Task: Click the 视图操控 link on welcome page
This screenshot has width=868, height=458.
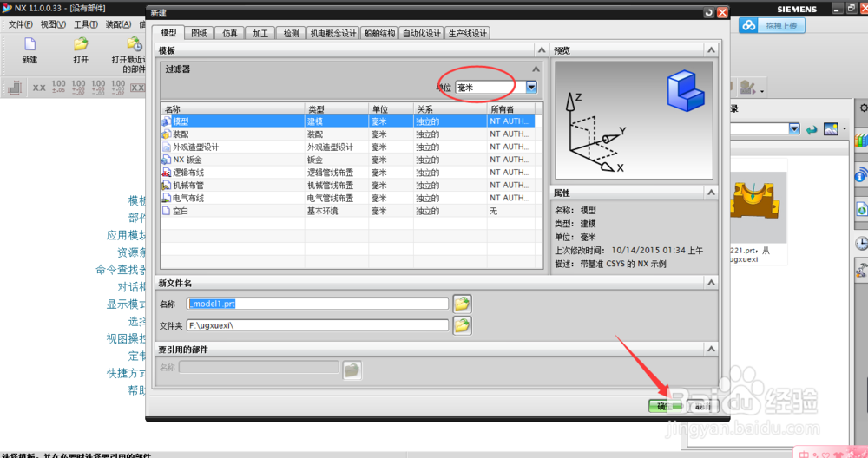Action: (x=126, y=338)
